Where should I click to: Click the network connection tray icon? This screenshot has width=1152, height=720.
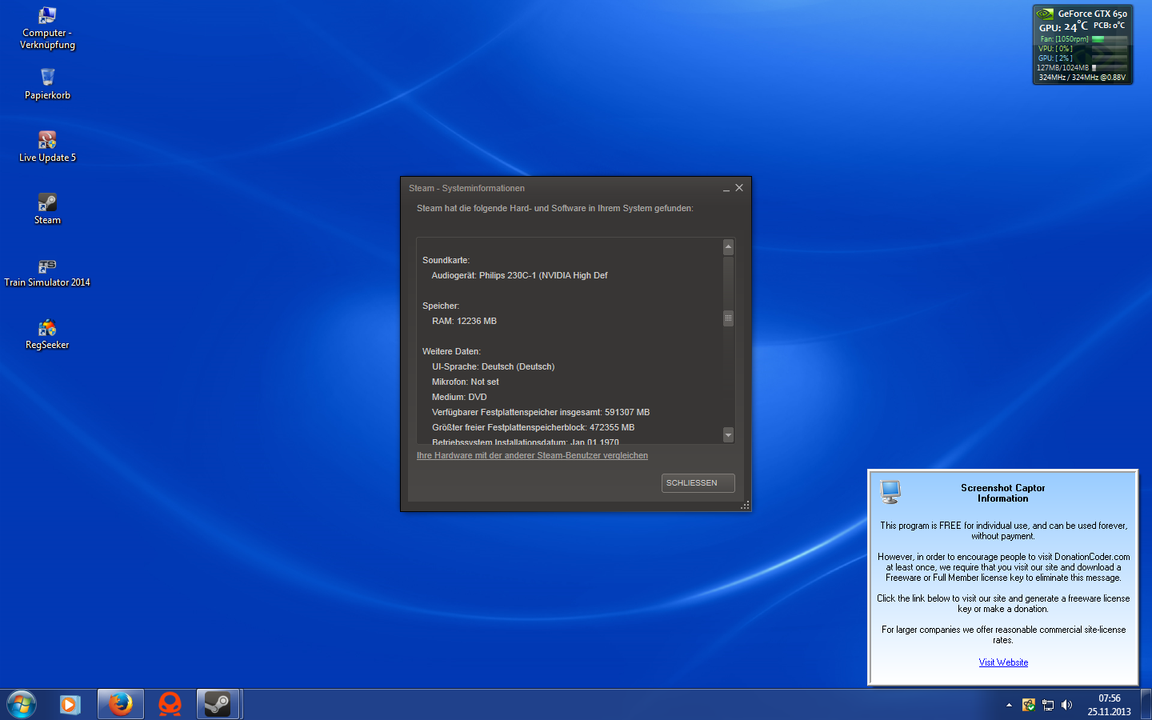(1048, 705)
